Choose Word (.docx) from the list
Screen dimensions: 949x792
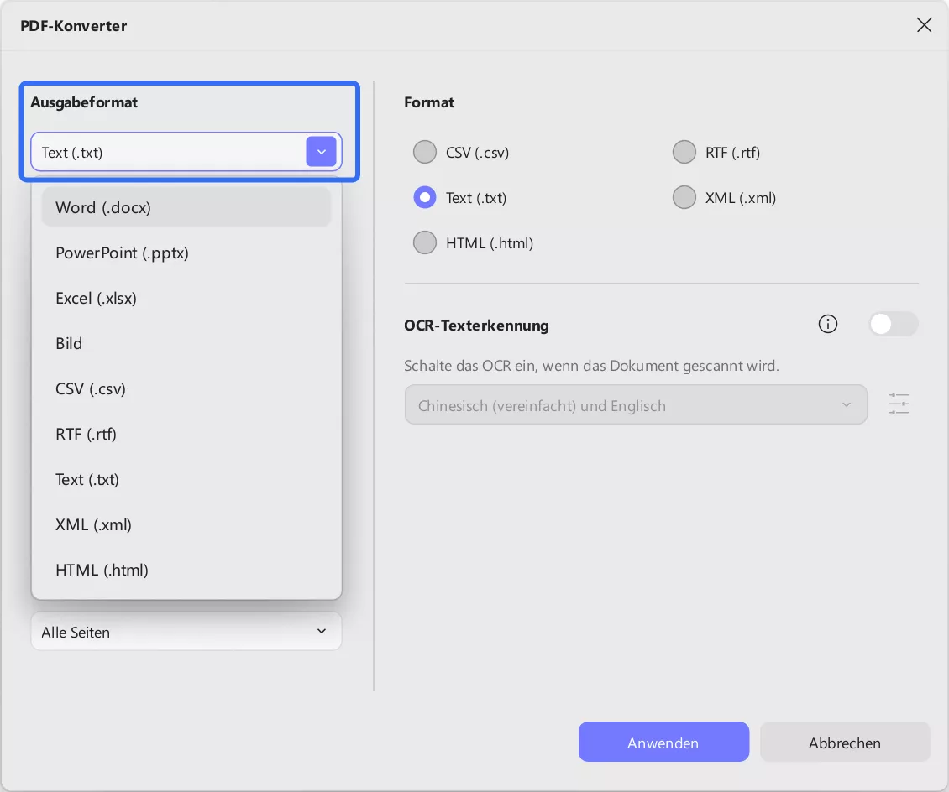pyautogui.click(x=103, y=207)
